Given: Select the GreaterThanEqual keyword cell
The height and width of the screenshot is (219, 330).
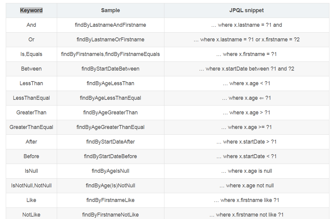Looking at the screenshot, I should tap(31, 127).
